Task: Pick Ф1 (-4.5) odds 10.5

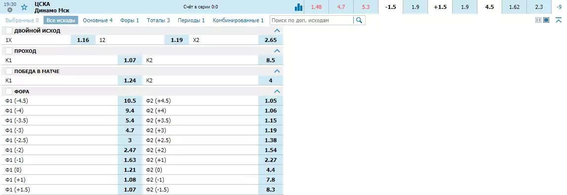Action: [130, 101]
